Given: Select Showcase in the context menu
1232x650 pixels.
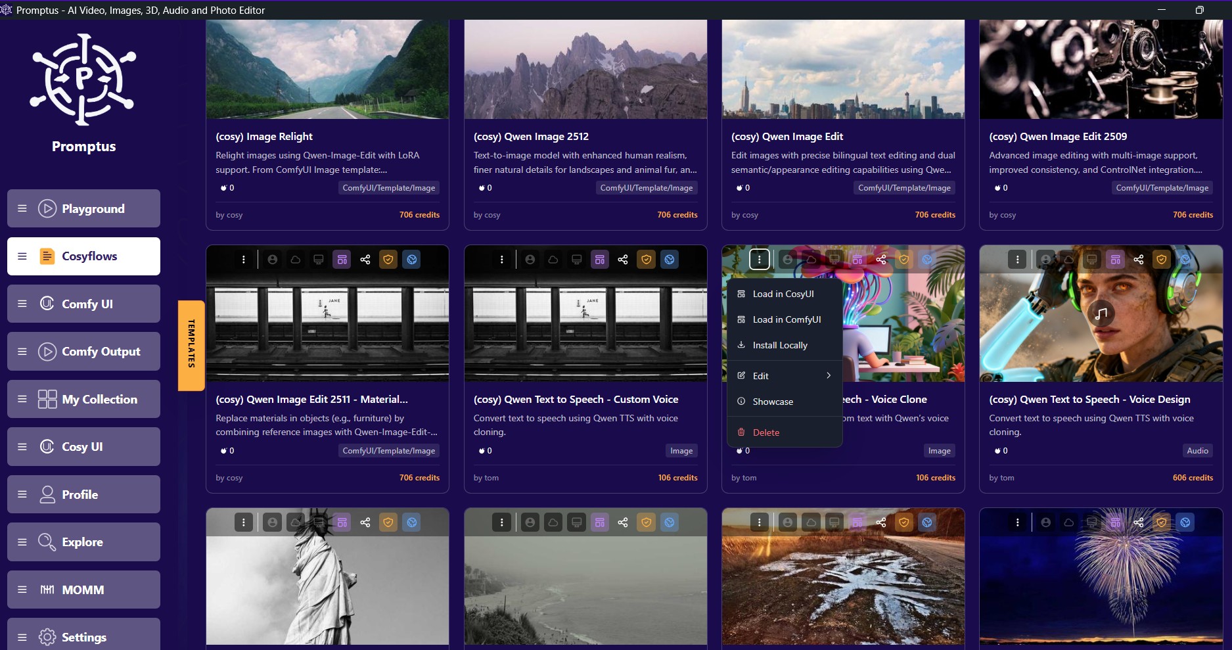Looking at the screenshot, I should (x=785, y=402).
